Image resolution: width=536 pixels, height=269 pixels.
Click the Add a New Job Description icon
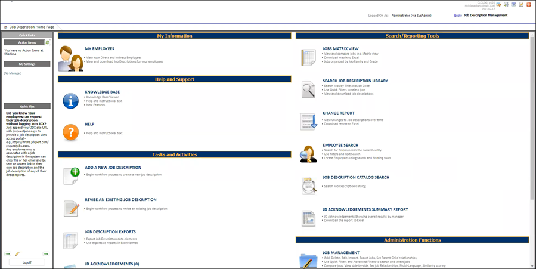71,176
